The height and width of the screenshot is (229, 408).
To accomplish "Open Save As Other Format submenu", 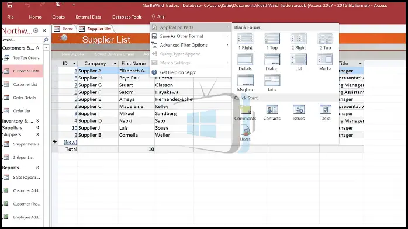I will pos(191,36).
